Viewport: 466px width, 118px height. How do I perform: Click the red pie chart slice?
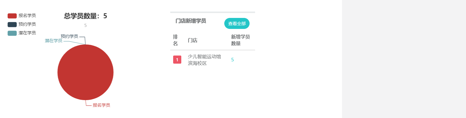click(x=85, y=72)
